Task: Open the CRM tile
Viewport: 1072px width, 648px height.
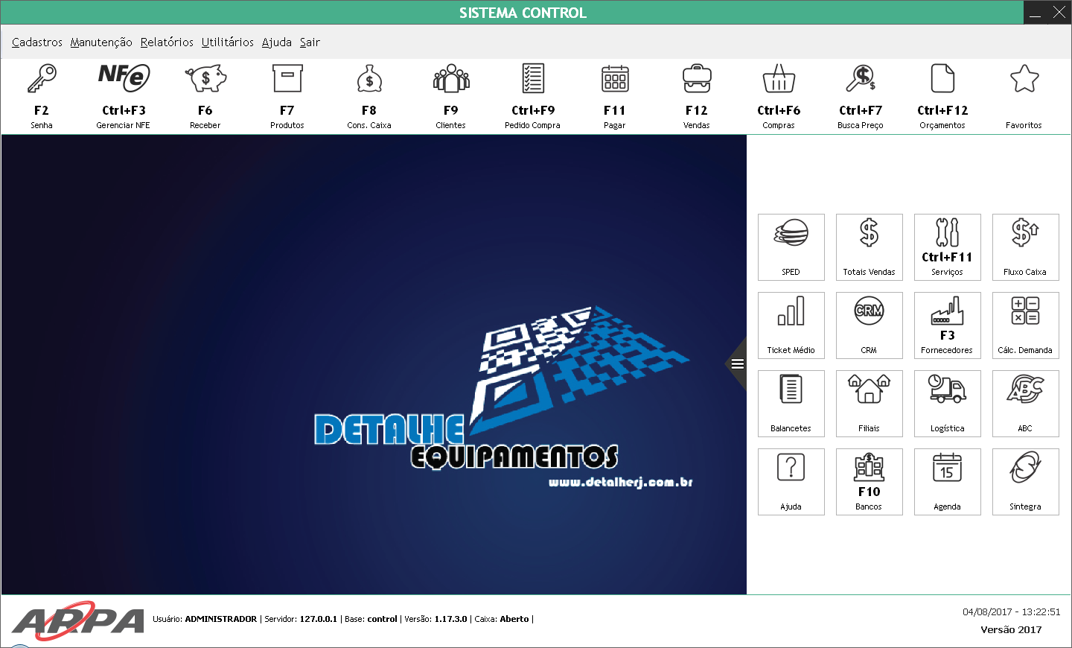Action: click(x=870, y=325)
